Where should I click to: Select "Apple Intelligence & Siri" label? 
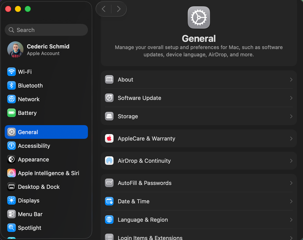(x=48, y=173)
